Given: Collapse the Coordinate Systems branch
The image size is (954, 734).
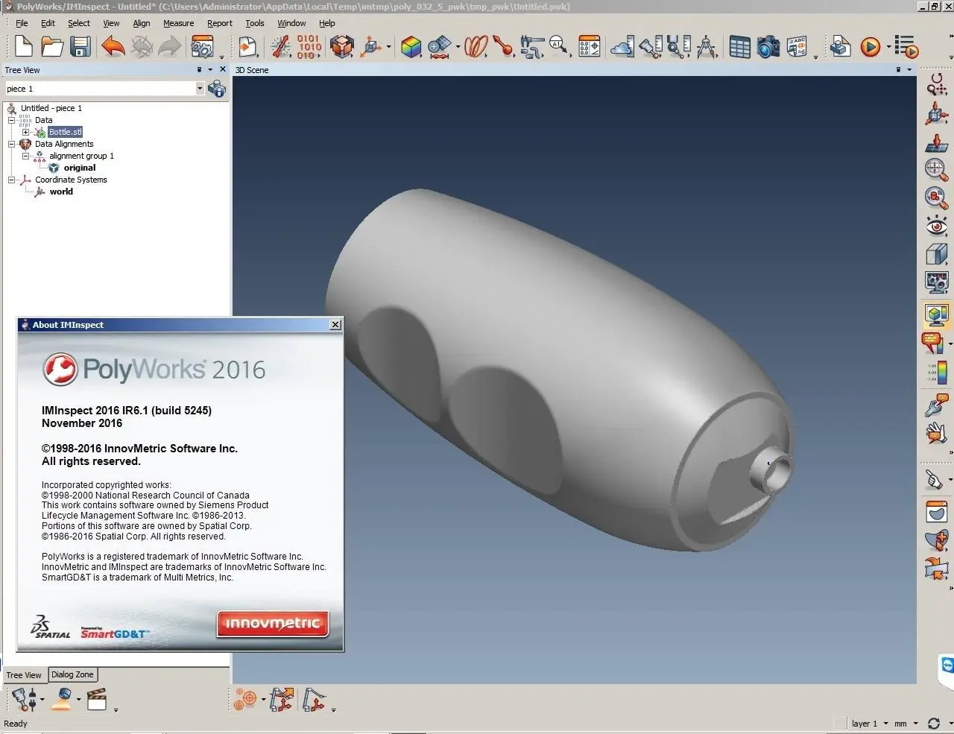Looking at the screenshot, I should (12, 180).
